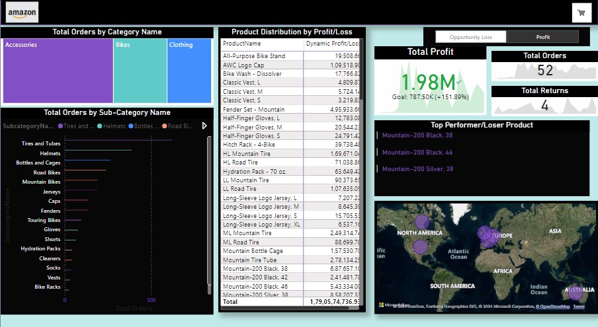Viewport: 598px width, 327px height.
Task: Select the Mountain-200 Black, 42 table row
Action: point(290,277)
